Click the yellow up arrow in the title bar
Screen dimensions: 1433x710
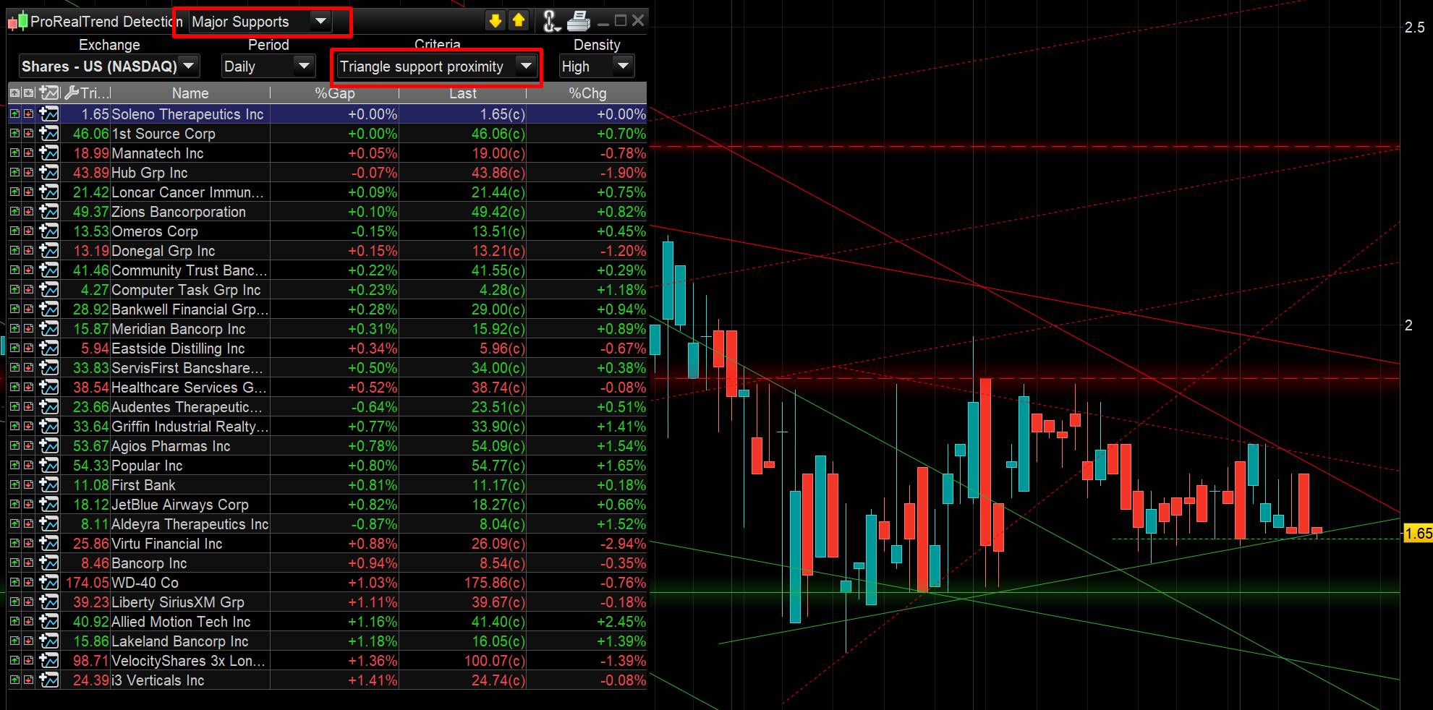(519, 21)
